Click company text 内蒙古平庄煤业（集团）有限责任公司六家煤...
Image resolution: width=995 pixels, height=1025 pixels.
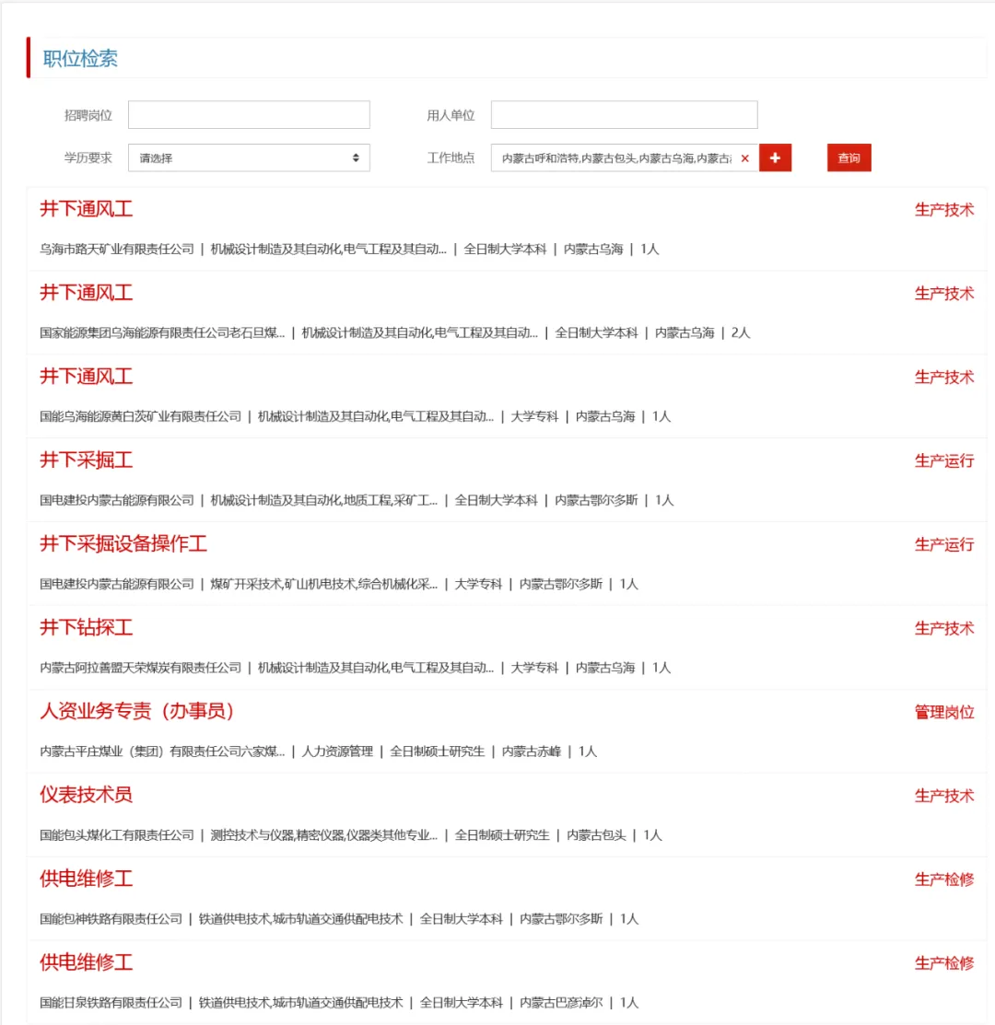point(162,751)
